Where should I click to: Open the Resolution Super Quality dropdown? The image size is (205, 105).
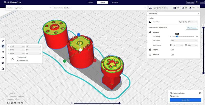pyautogui.click(x=188, y=22)
